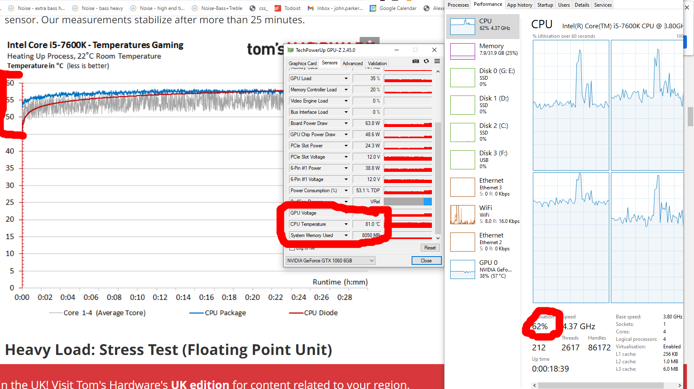The width and height of the screenshot is (694, 389).
Task: Expand the Bus Interface Load dropdown
Action: (x=346, y=112)
